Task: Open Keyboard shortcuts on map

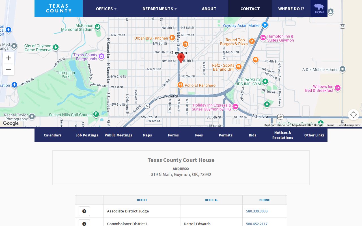Action: (x=276, y=125)
